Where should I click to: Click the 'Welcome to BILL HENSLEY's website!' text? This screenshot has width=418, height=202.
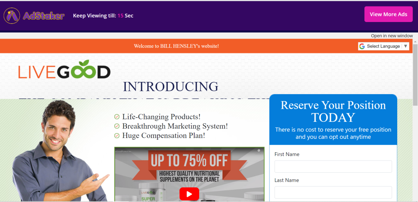pyautogui.click(x=176, y=46)
